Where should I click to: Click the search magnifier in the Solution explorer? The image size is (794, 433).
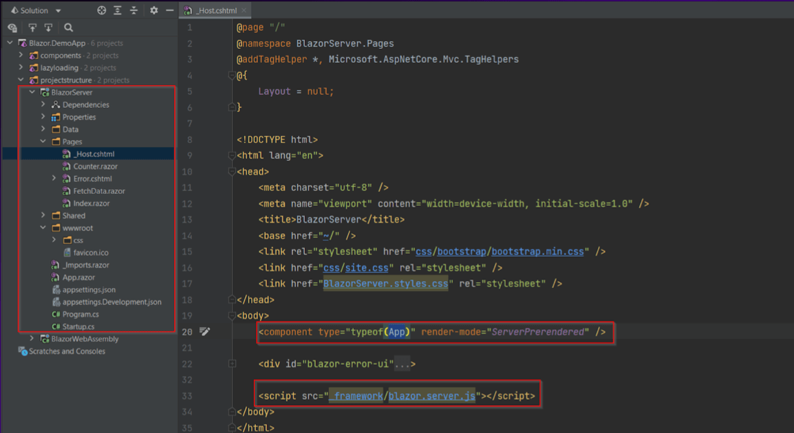point(68,27)
